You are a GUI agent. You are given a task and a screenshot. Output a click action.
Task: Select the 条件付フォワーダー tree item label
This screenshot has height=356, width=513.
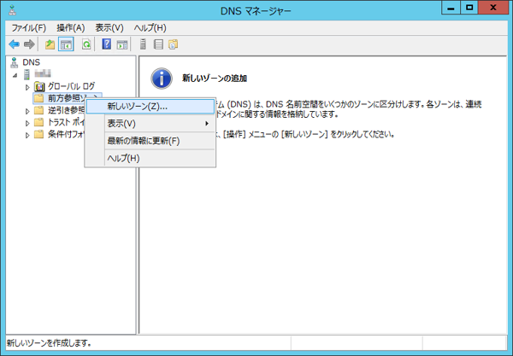click(67, 134)
